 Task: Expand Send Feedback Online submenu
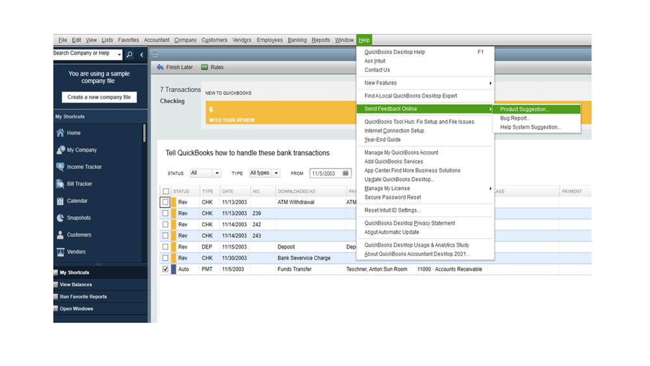(x=425, y=109)
